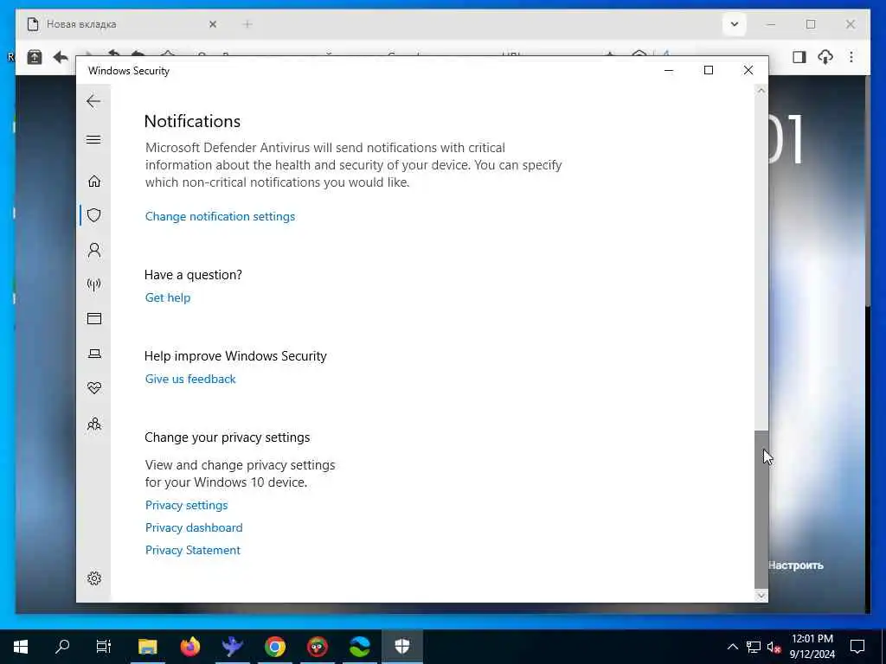Open the Privacy dashboard link
Image resolution: width=886 pixels, height=664 pixels.
tap(194, 527)
